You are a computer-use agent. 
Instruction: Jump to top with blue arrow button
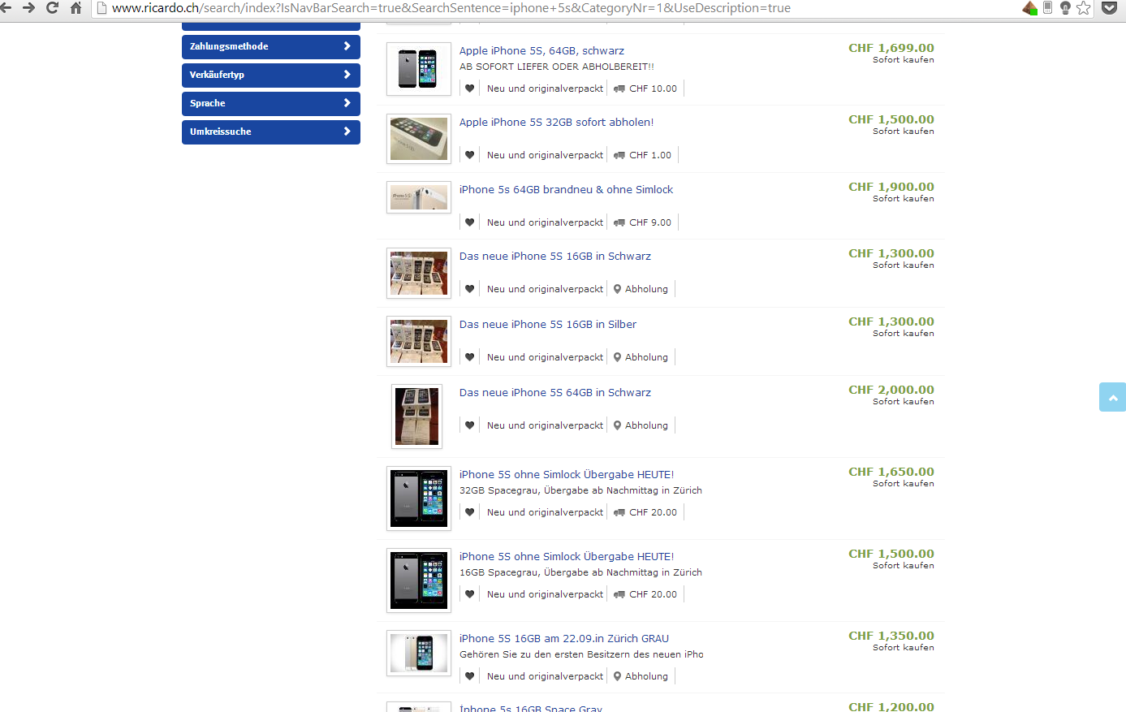click(x=1112, y=397)
